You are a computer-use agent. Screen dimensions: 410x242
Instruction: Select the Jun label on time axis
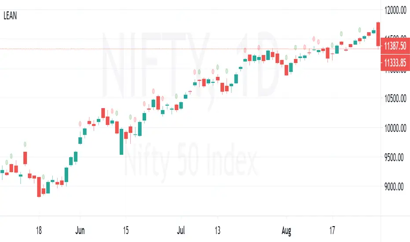pos(80,229)
